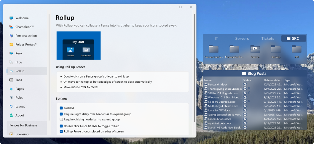Image resolution: width=314 pixels, height=144 pixels.
Task: Click the About person icon
Action: tap(11, 115)
